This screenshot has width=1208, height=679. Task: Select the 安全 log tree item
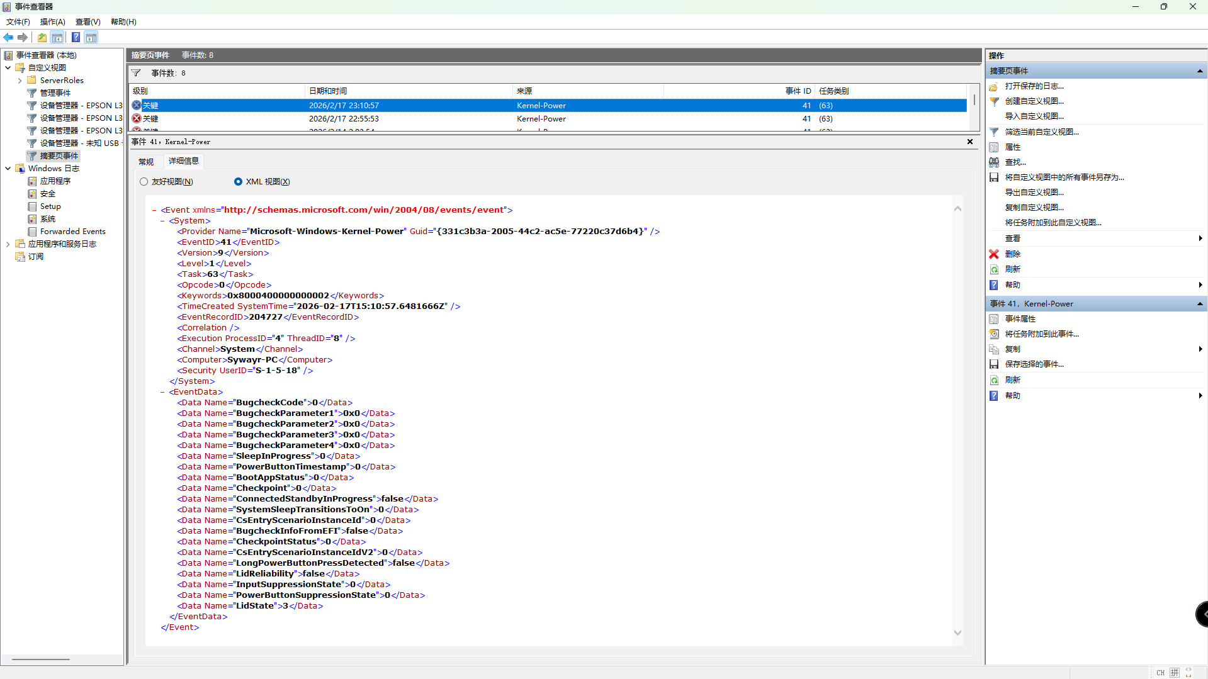[48, 194]
